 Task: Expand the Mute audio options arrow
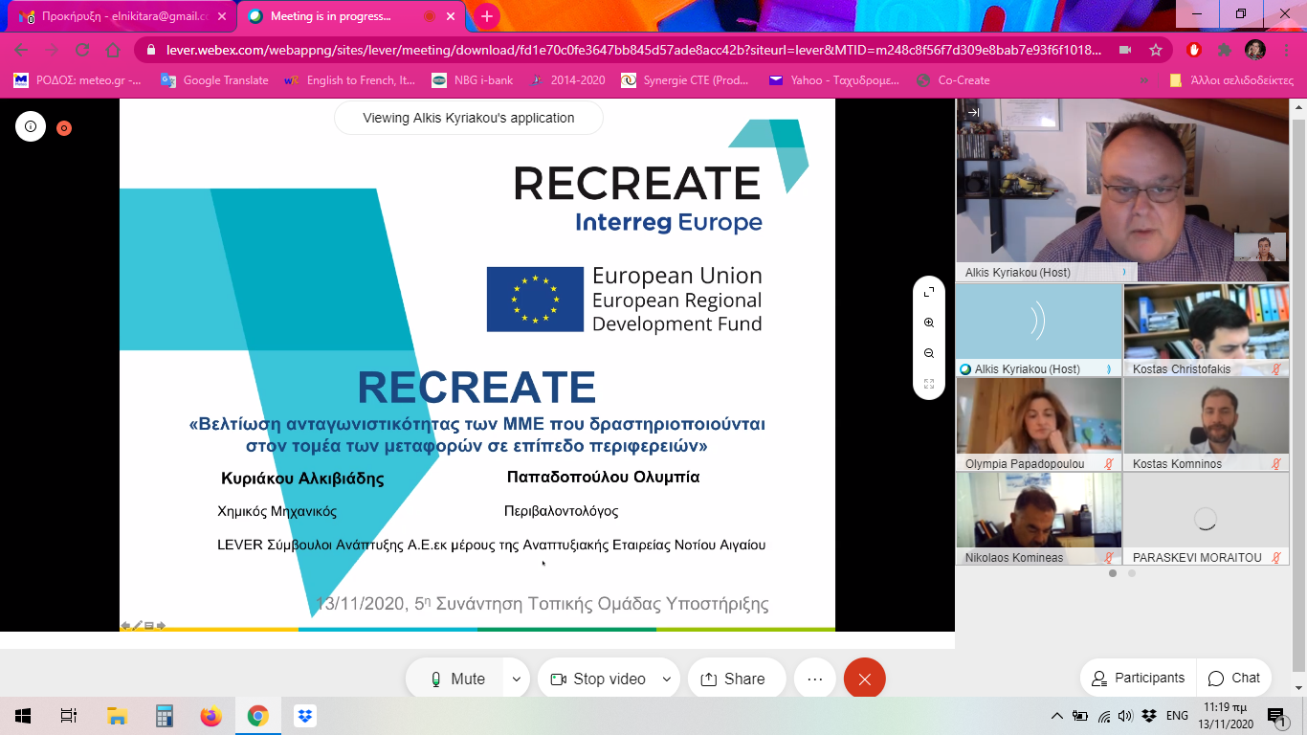[517, 679]
